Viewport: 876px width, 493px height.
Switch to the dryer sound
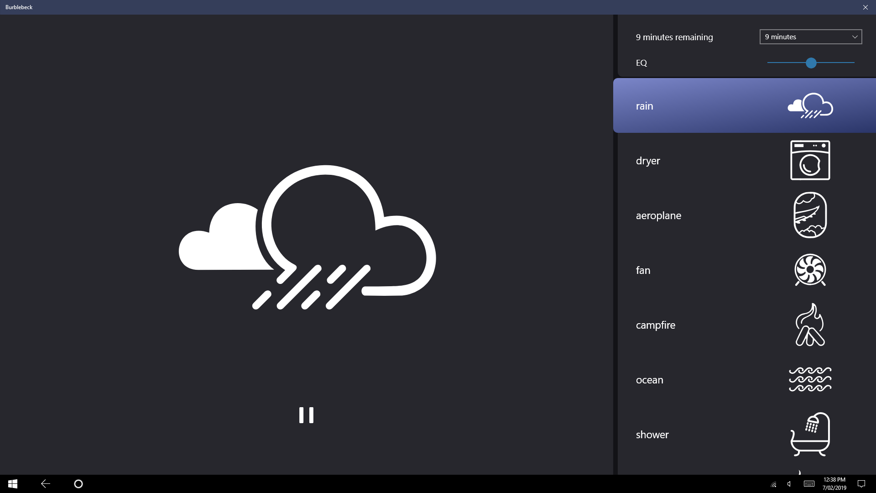tap(648, 161)
